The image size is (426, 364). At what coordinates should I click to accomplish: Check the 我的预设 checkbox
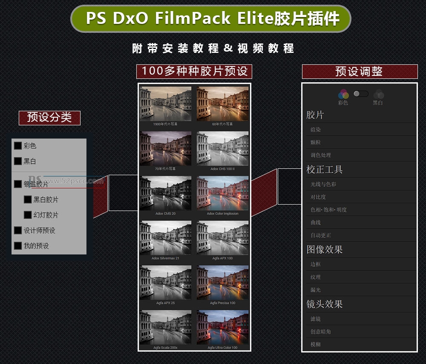tap(18, 246)
